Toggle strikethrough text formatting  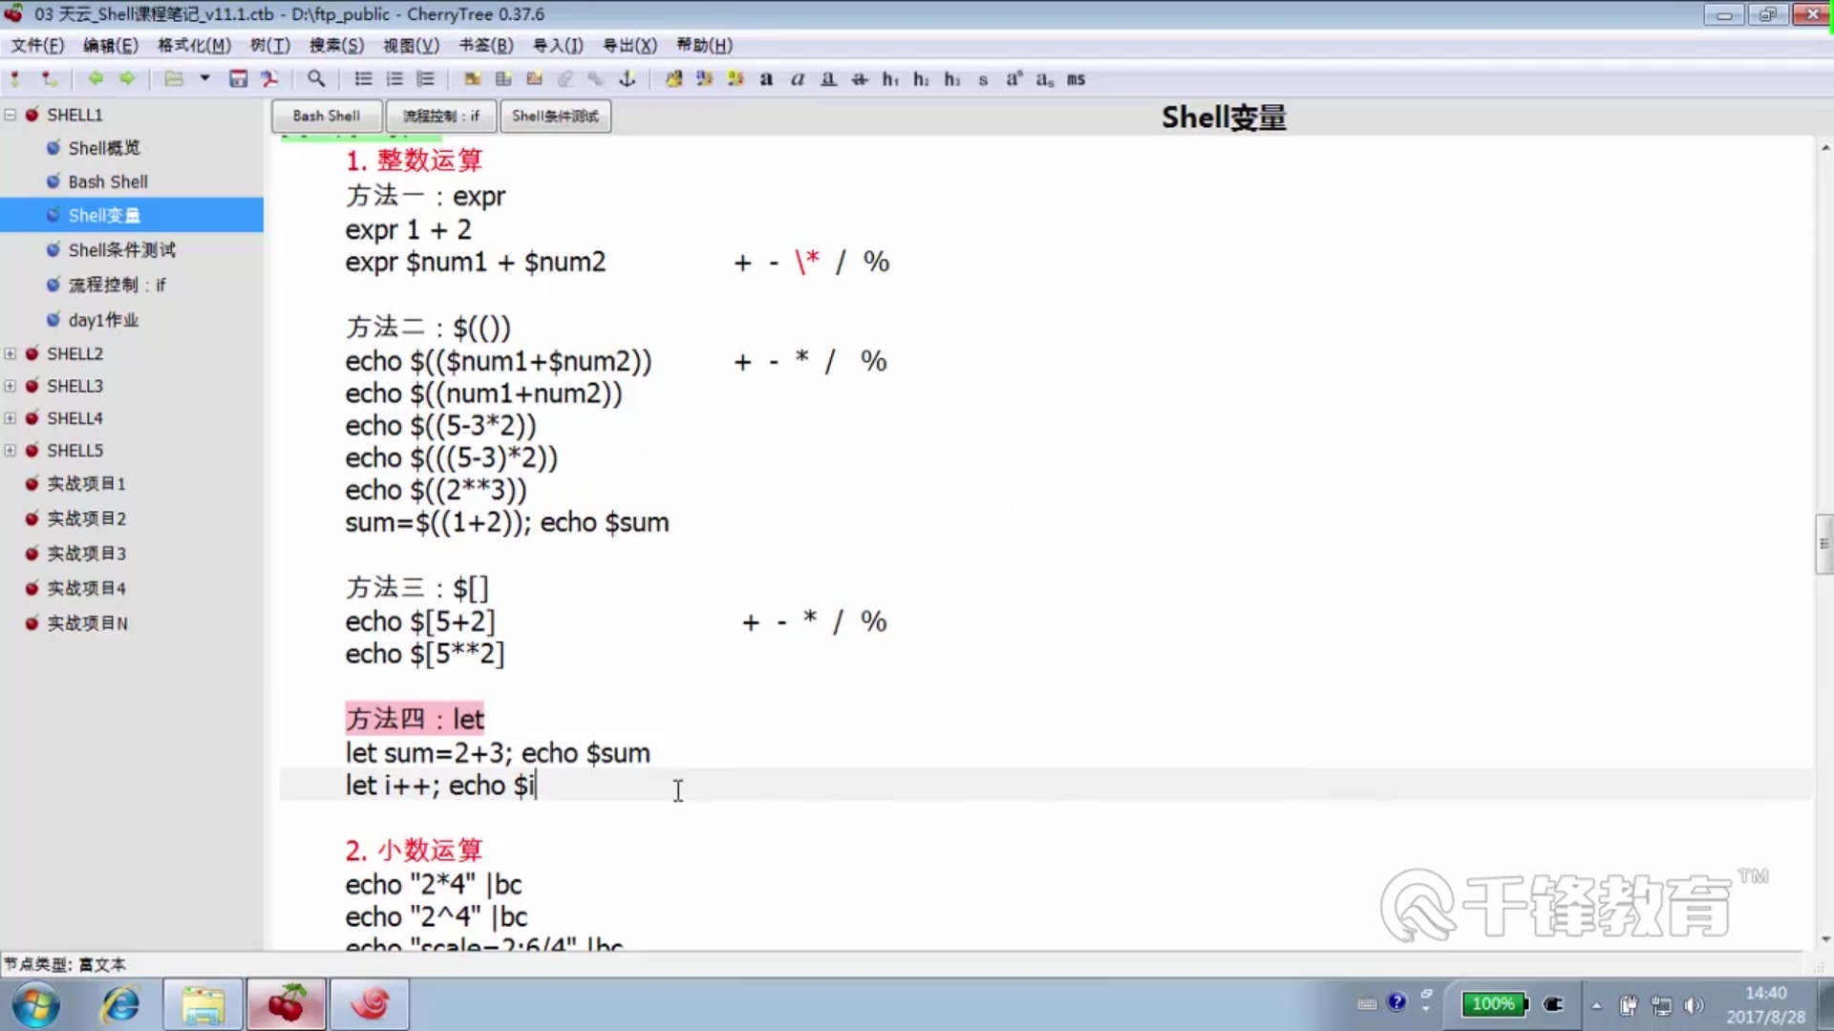(860, 79)
